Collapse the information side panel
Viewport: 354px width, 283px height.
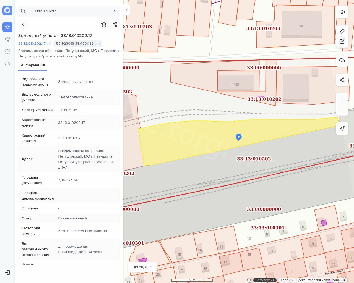(127, 10)
